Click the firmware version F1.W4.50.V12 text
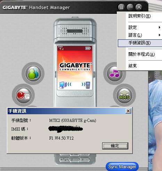 pos(62,138)
